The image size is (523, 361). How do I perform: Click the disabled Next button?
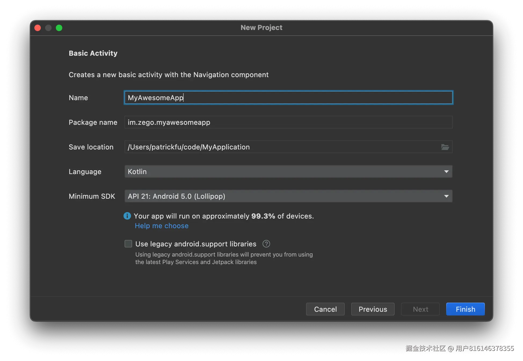[420, 309]
